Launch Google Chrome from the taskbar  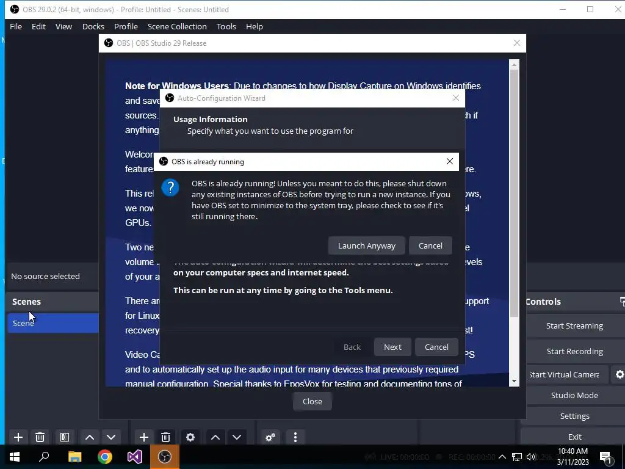click(105, 457)
